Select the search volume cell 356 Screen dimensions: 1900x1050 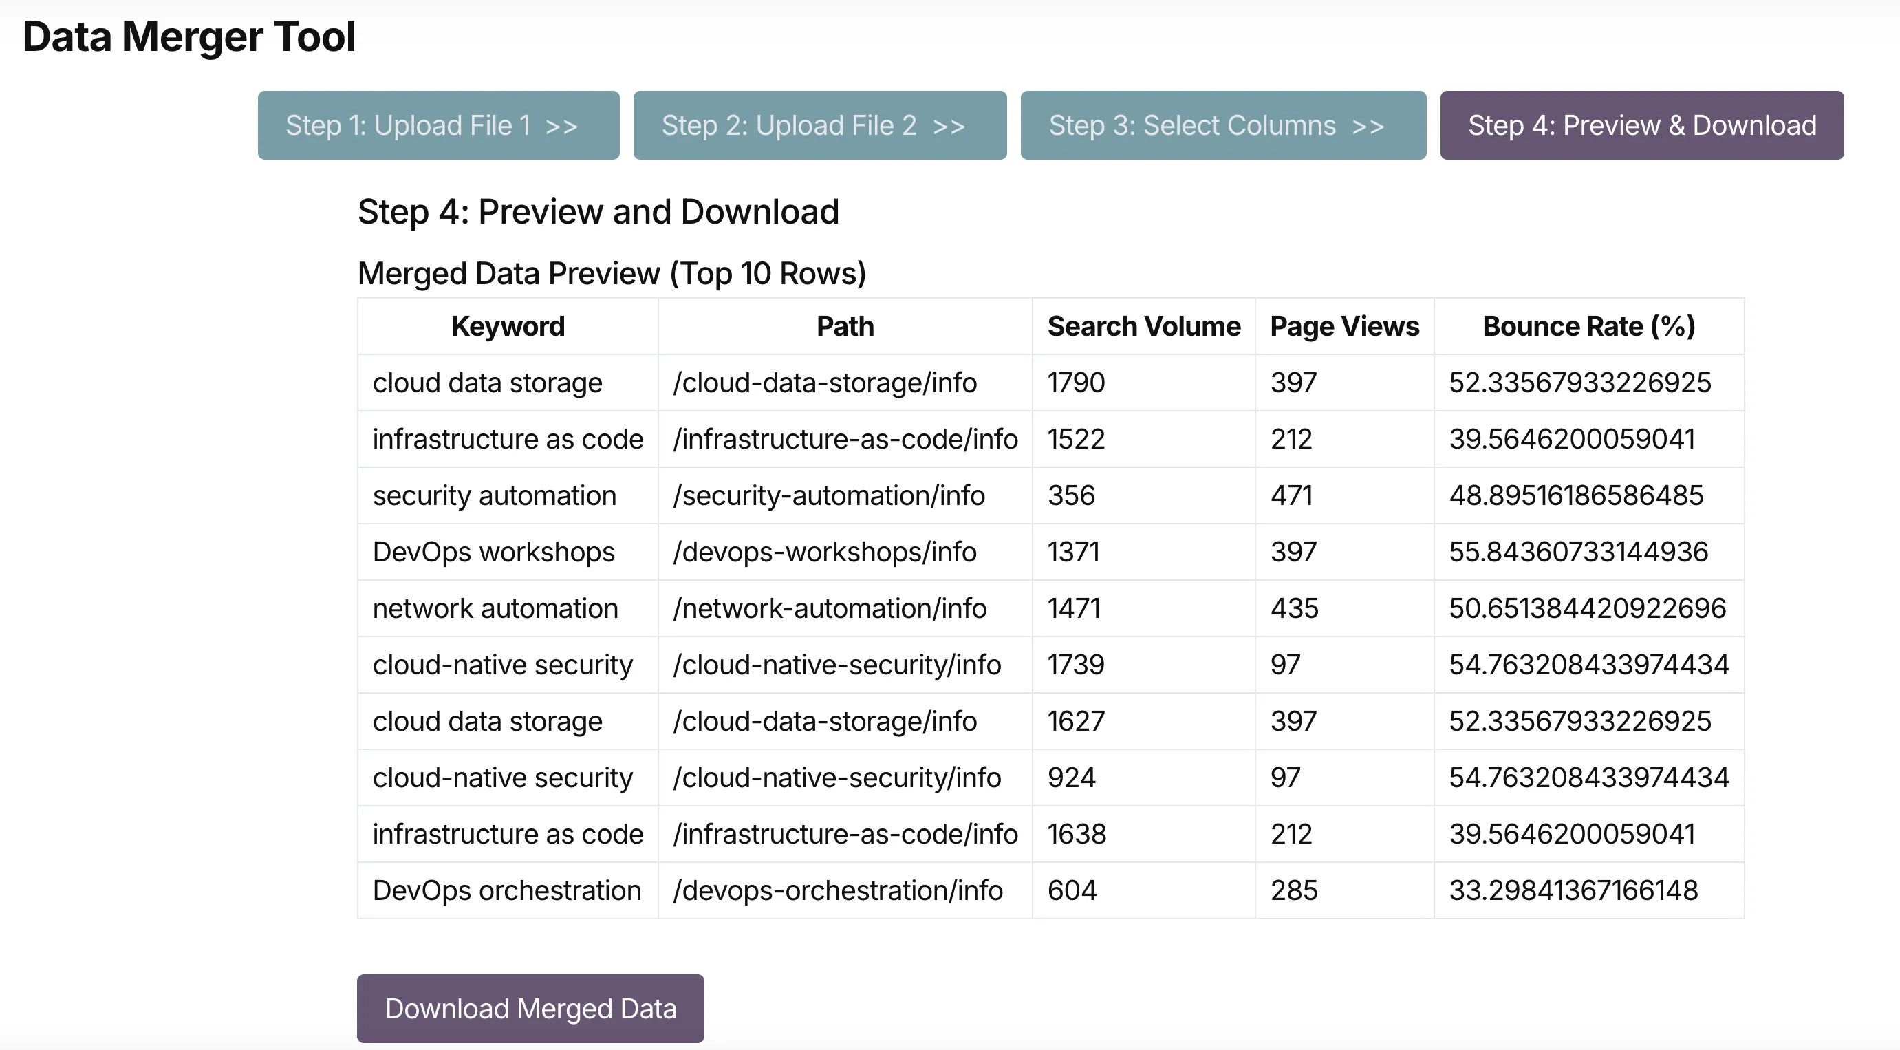click(1144, 496)
